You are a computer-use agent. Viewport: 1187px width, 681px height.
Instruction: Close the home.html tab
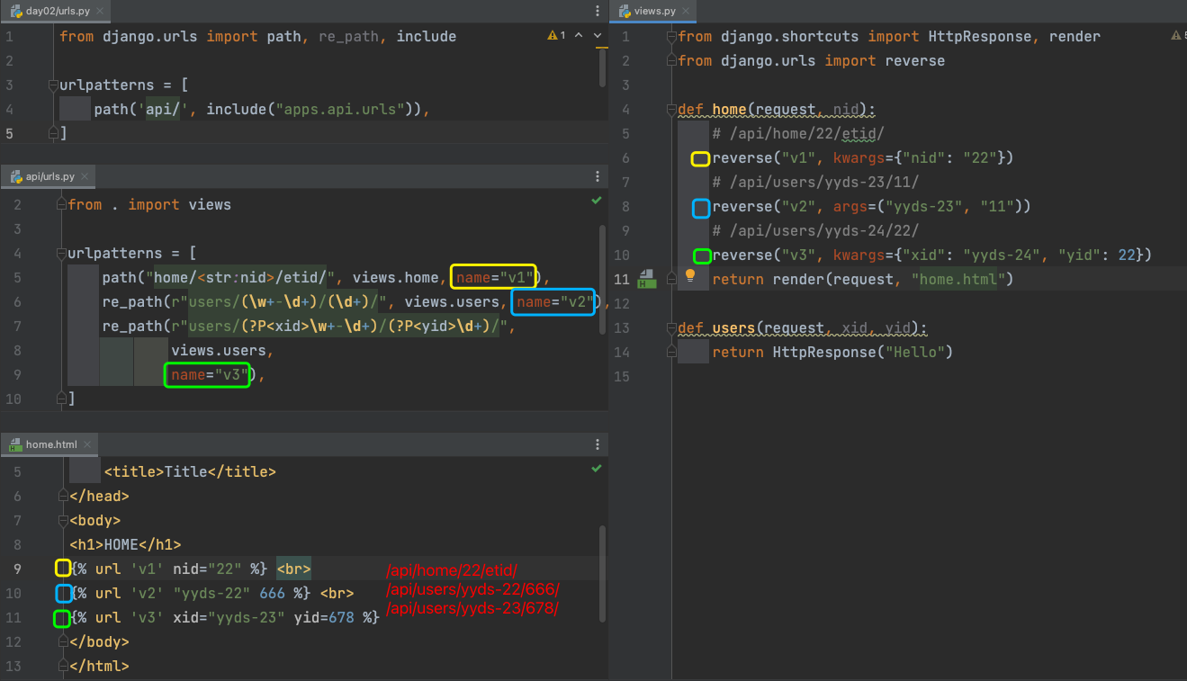point(87,444)
